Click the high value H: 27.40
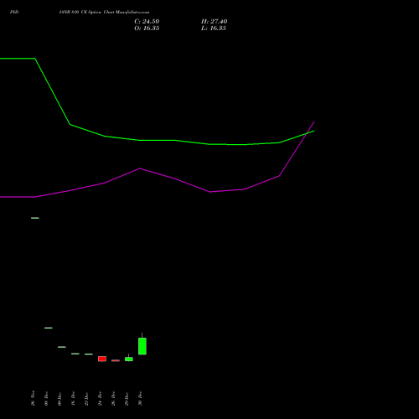The height and width of the screenshot is (419, 419). 214,22
